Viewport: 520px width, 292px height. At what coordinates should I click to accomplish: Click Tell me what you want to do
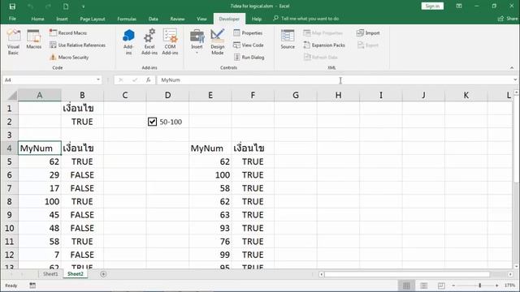306,19
